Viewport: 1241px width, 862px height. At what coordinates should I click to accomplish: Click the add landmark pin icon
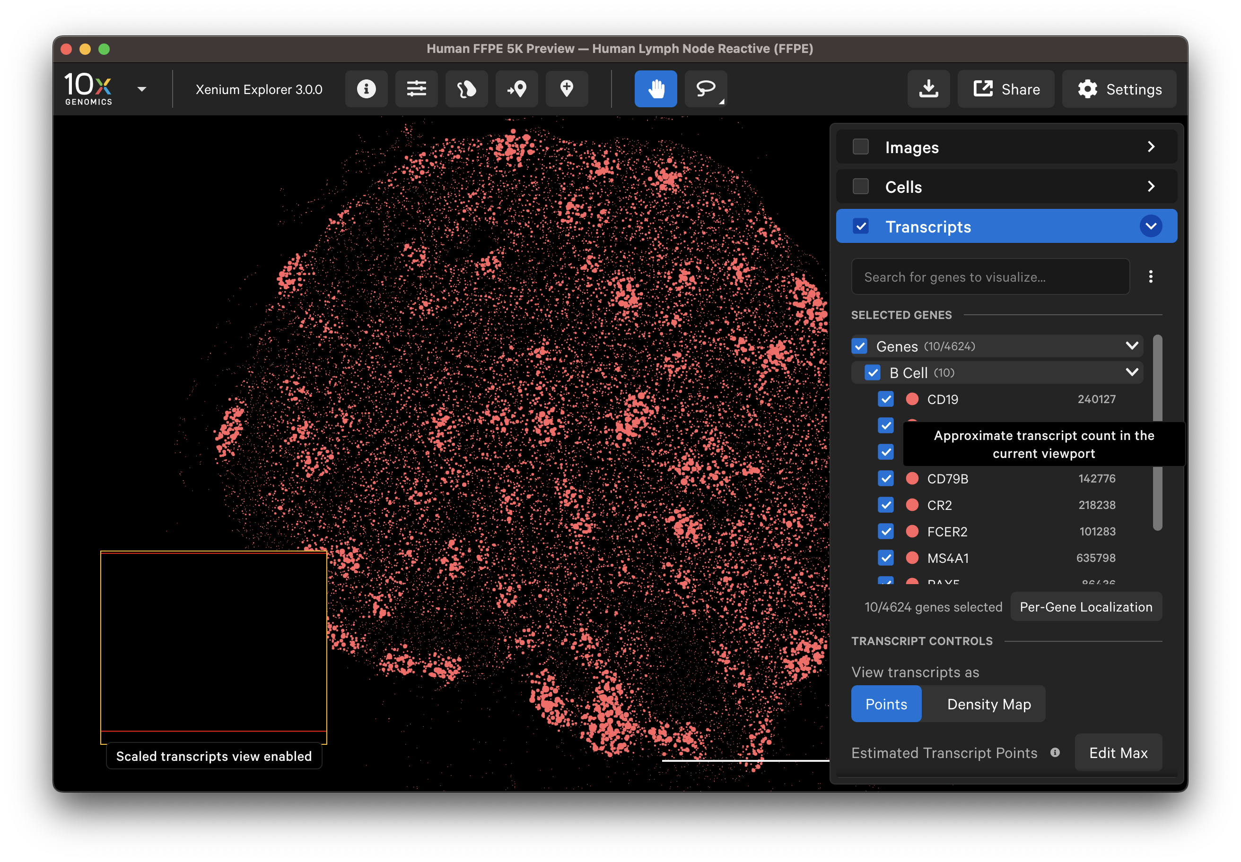(x=567, y=88)
